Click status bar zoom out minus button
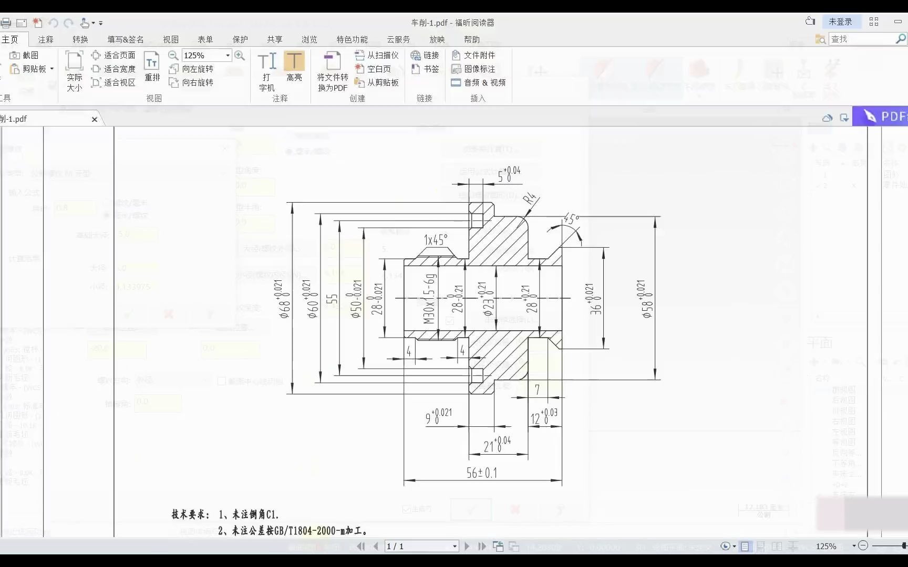Screen dimensions: 908x567 [x=863, y=545]
